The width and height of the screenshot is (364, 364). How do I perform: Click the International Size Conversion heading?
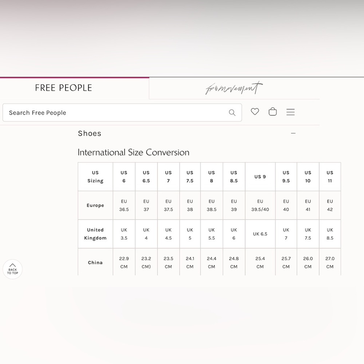click(134, 153)
